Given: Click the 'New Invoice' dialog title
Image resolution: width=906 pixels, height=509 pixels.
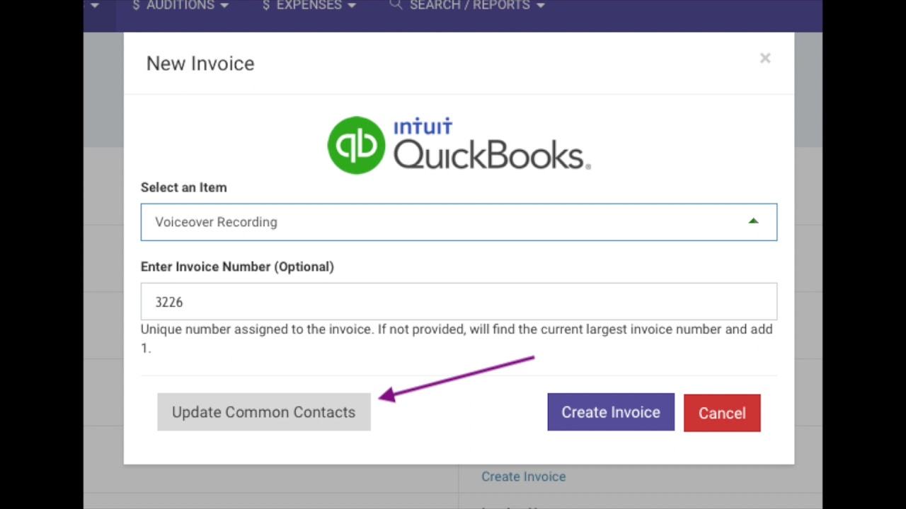Looking at the screenshot, I should (x=200, y=64).
